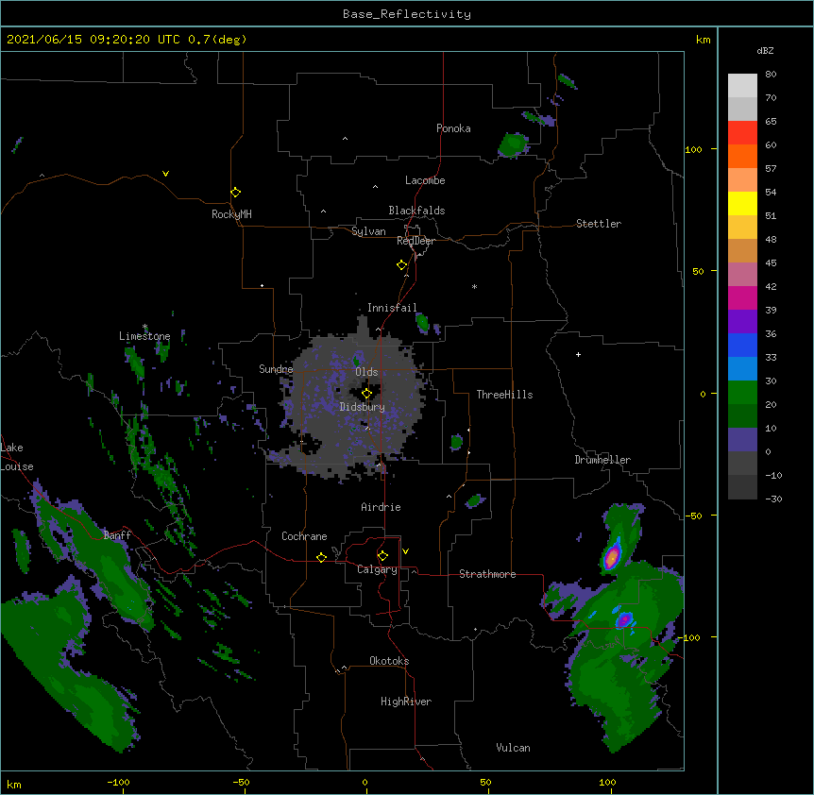Pick the magenta swatch in dBZ legend

[x=742, y=297]
